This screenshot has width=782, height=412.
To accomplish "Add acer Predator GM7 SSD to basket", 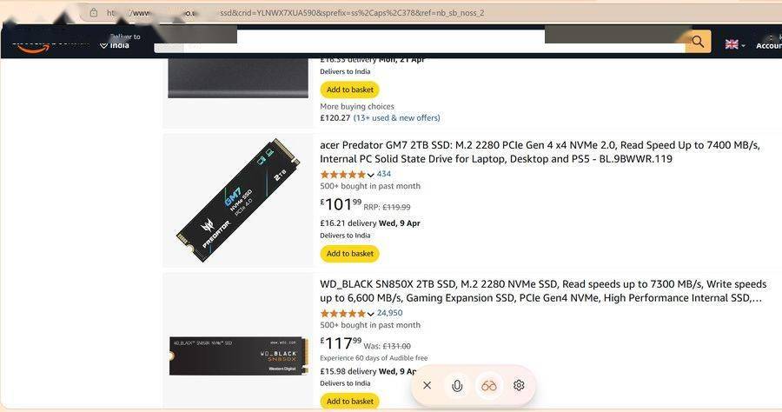I will click(x=349, y=254).
